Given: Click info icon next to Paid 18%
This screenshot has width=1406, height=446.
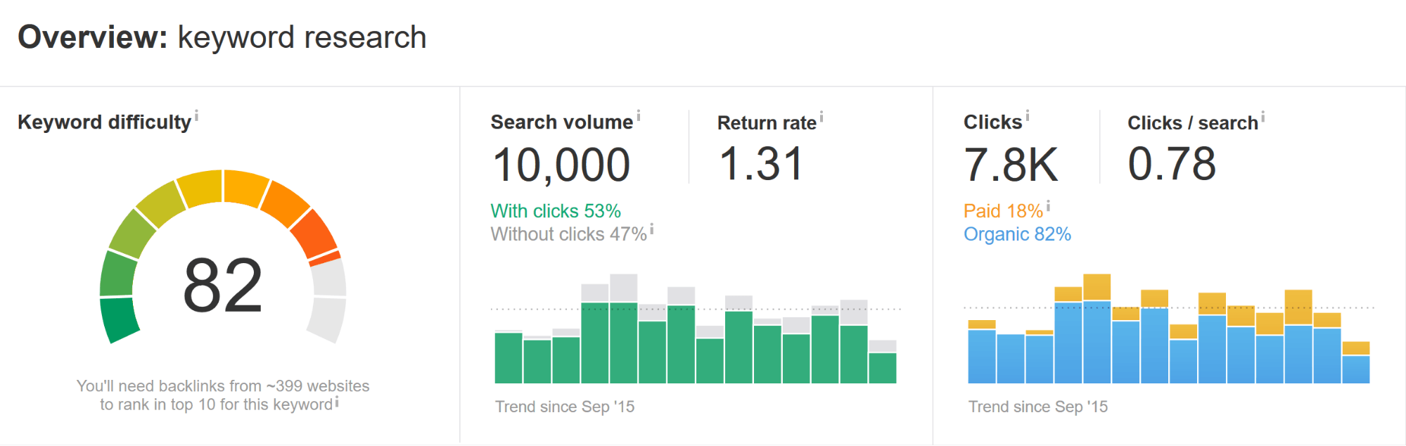Looking at the screenshot, I should 1048,206.
